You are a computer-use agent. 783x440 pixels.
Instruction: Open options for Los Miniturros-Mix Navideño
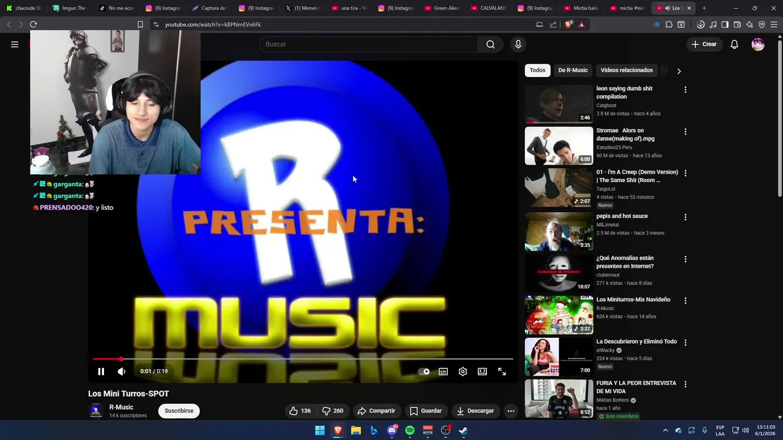tap(685, 301)
